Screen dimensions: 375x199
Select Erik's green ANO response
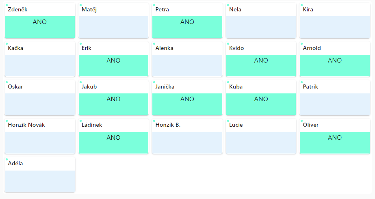click(114, 65)
